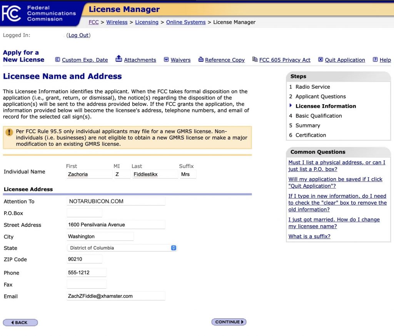Go to FCC breadcrumb link
The image size is (394, 336).
pos(94,22)
